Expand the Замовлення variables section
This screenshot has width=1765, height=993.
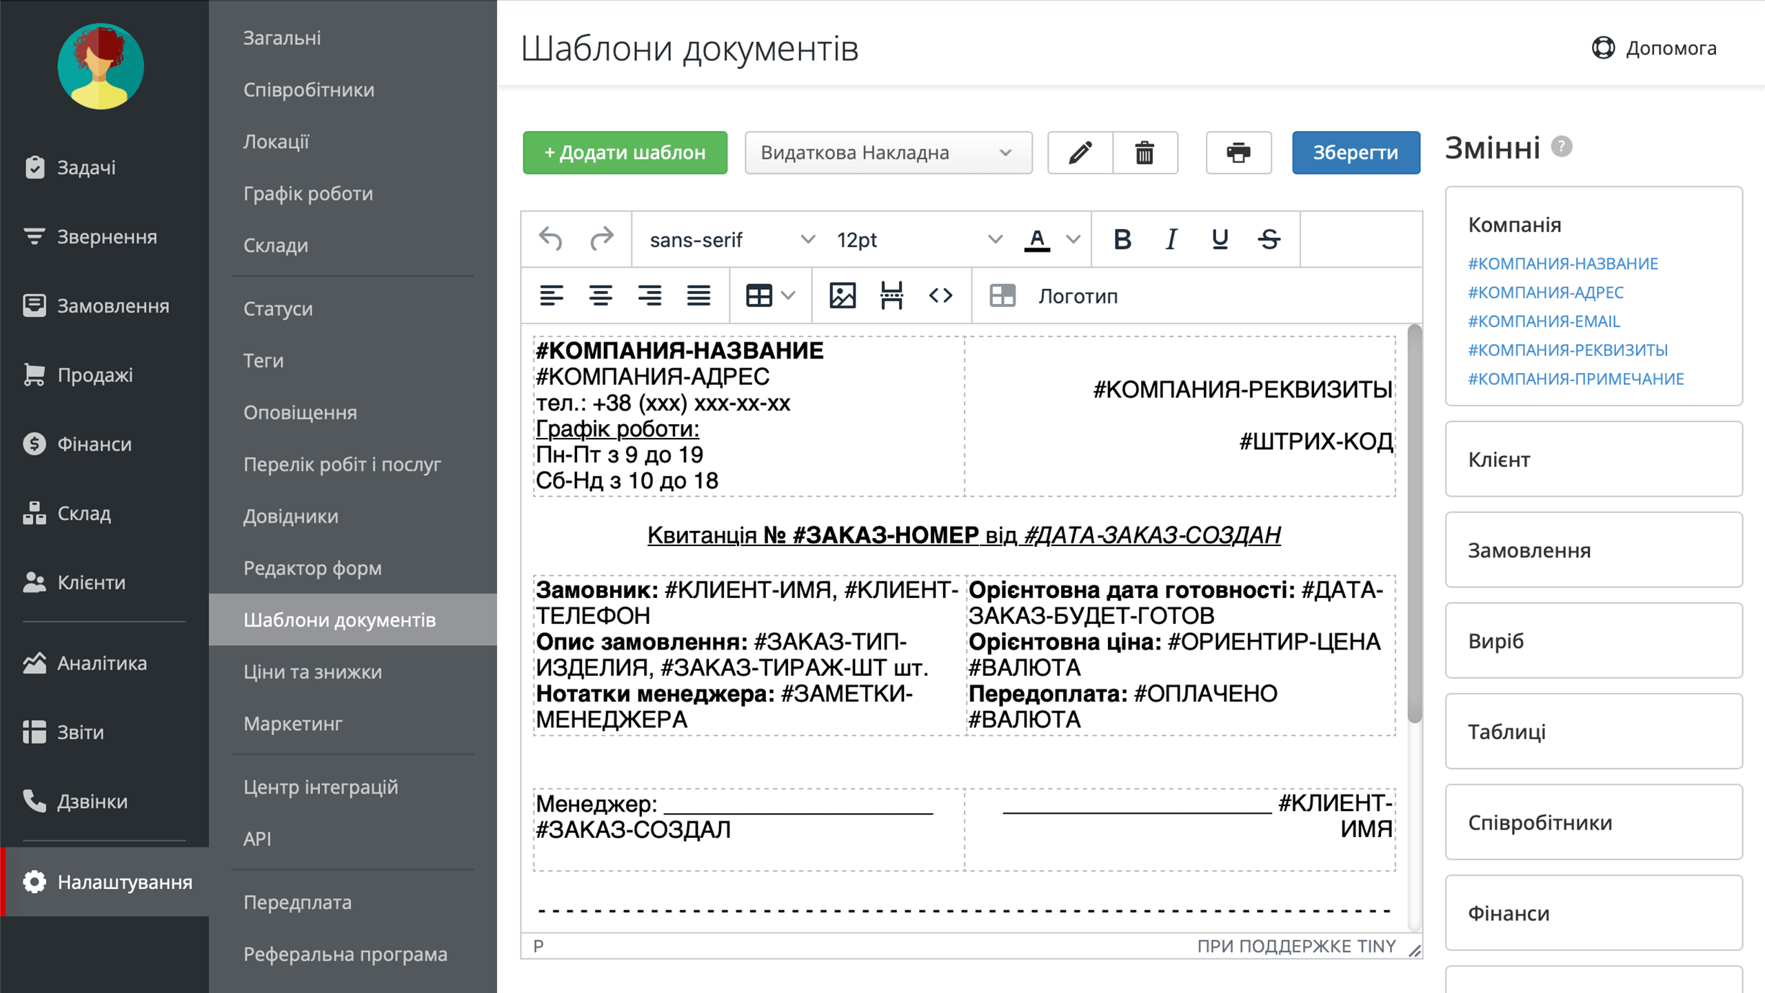(1593, 550)
